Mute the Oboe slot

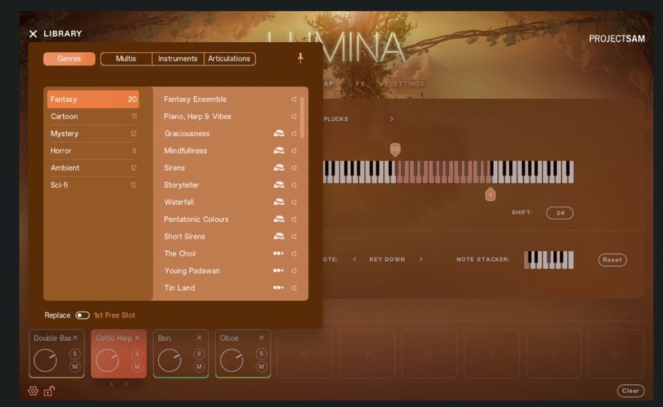[x=261, y=366]
